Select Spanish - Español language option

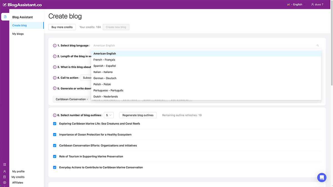pyautogui.click(x=105, y=66)
